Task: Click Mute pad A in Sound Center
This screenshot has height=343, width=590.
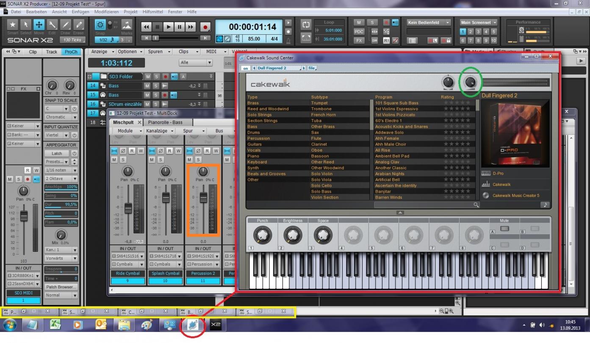Action: click(x=504, y=229)
